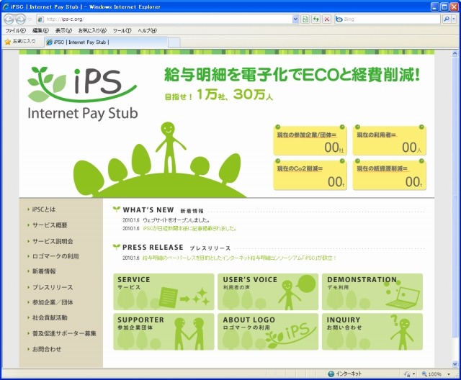Image resolution: width=461 pixels, height=380 pixels.
Task: Click the DEMONSTRATION デモ利用 banner
Action: click(x=372, y=291)
